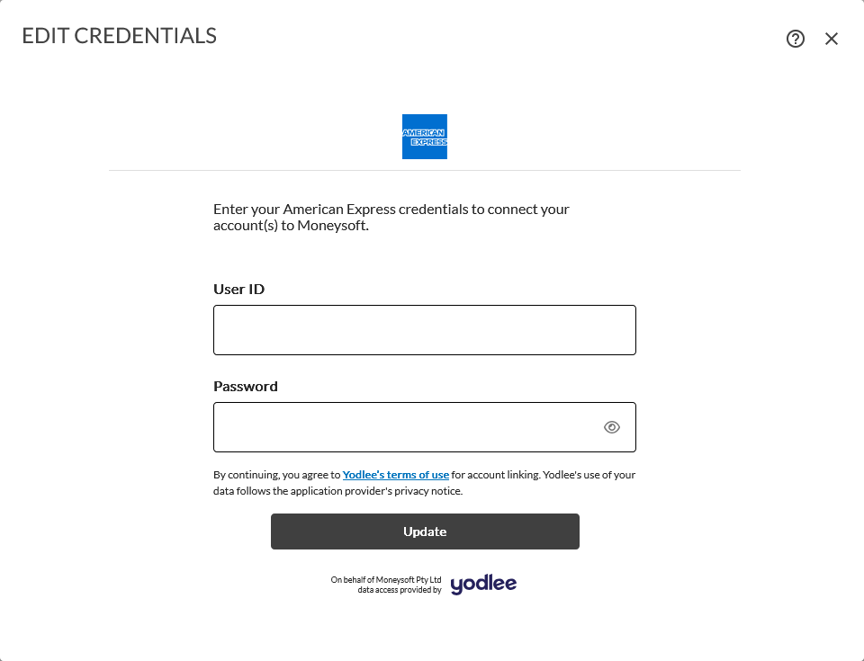Open Yodlee's terms of use link
Image resolution: width=864 pixels, height=661 pixels.
(x=396, y=475)
